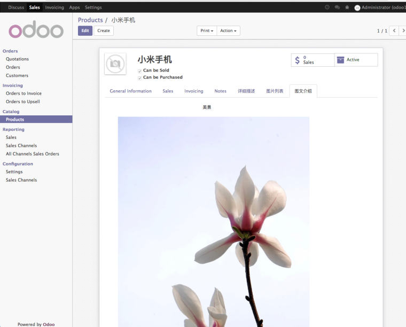406x327 pixels.
Task: Open the 0 Sales stat button
Action: (x=313, y=60)
